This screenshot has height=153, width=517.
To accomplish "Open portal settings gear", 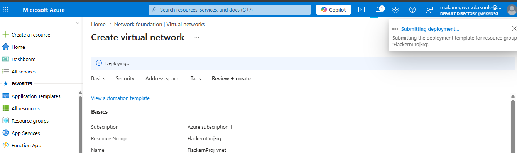I will pyautogui.click(x=395, y=10).
